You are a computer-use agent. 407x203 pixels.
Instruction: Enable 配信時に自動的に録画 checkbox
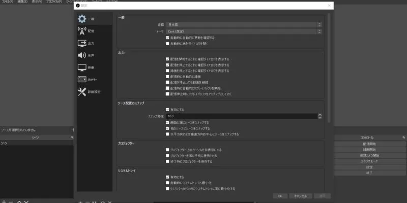(167, 76)
